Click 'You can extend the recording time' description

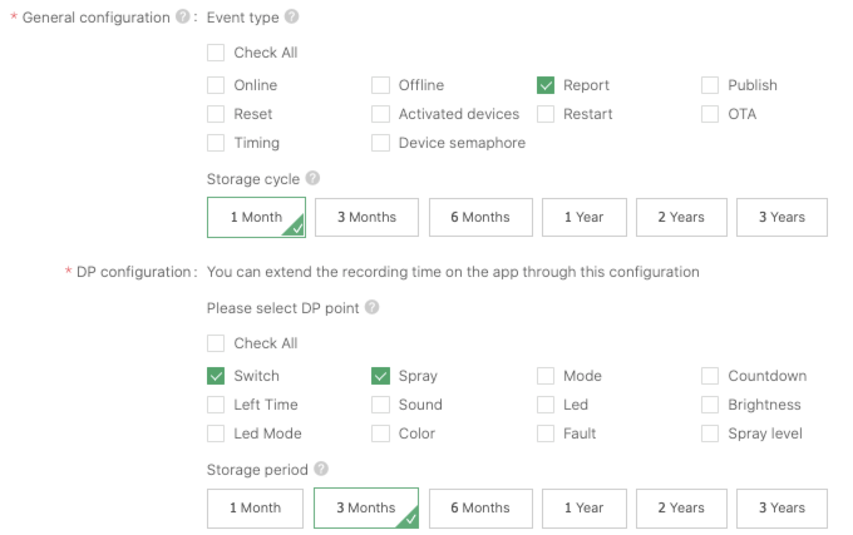point(453,272)
